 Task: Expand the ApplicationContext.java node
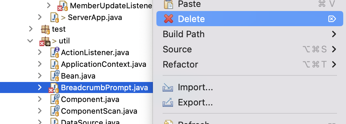pos(40,64)
